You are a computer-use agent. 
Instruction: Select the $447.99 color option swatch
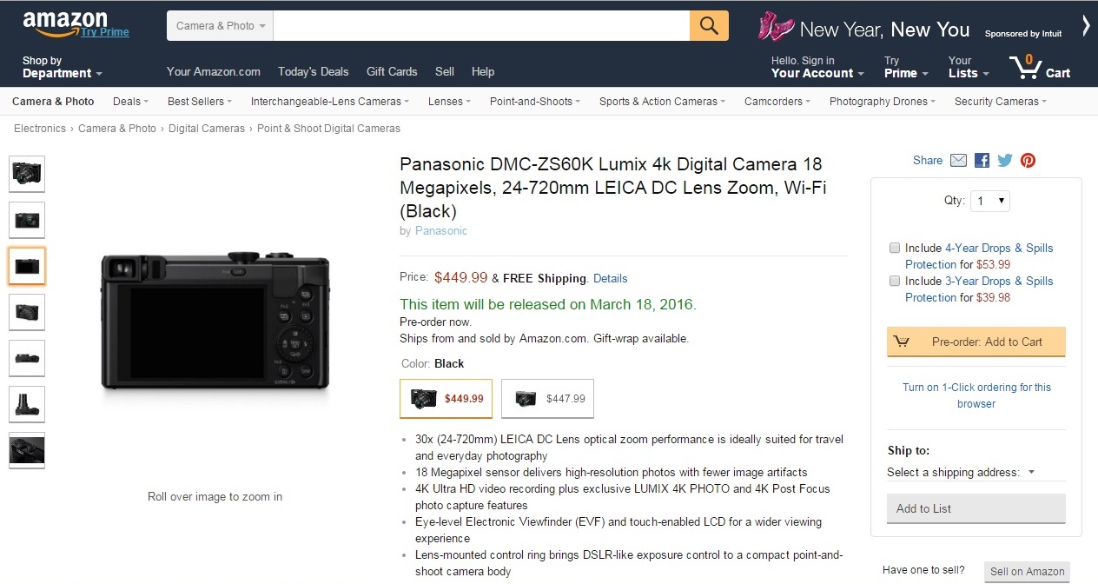(x=548, y=399)
